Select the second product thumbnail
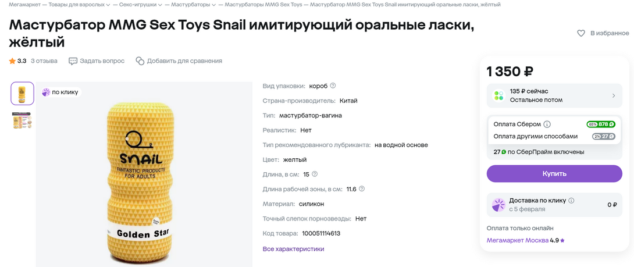Image resolution: width=634 pixels, height=267 pixels. [22, 120]
